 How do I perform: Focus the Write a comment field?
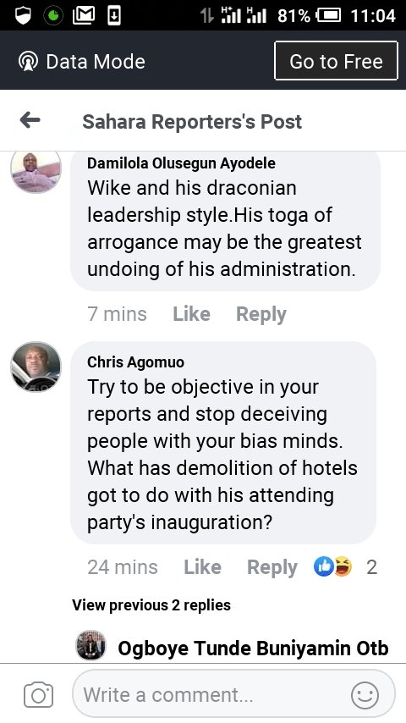coord(234,694)
